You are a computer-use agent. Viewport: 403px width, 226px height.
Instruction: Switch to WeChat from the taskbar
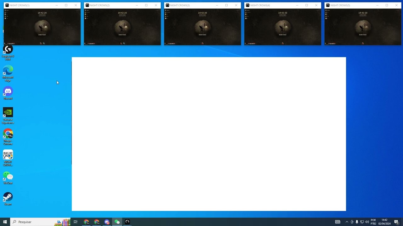(x=117, y=222)
